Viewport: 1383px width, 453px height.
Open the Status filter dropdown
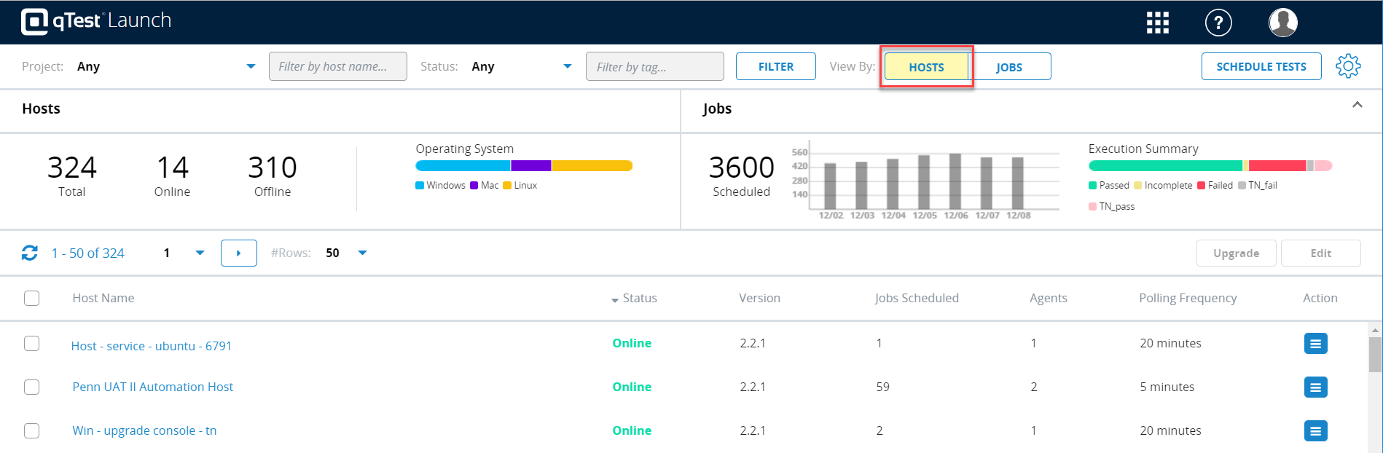pos(567,66)
